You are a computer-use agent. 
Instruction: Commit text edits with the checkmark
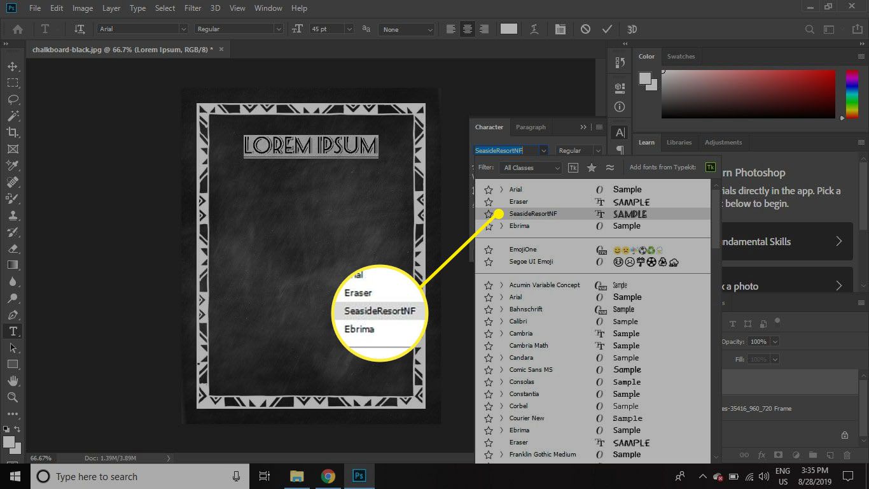coord(607,29)
